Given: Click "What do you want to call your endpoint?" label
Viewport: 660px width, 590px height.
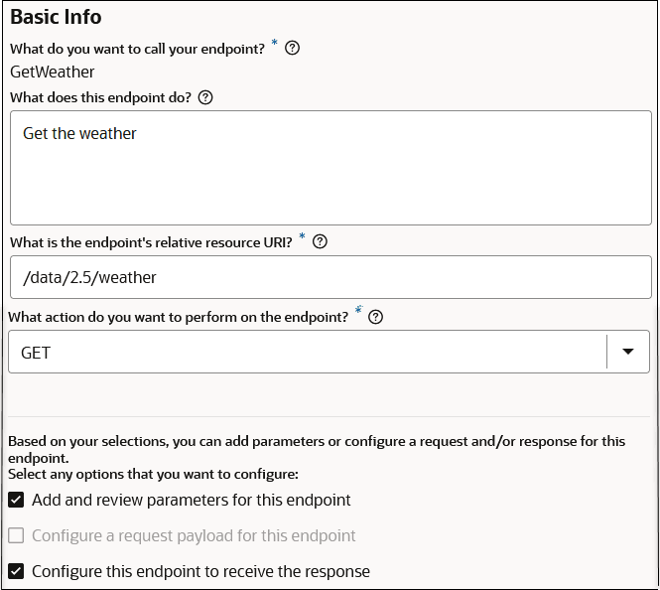Looking at the screenshot, I should 137,48.
